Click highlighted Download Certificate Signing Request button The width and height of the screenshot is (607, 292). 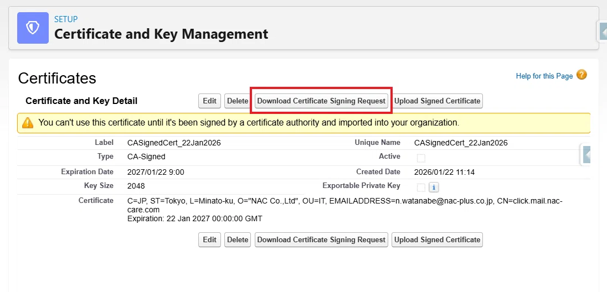pos(321,101)
